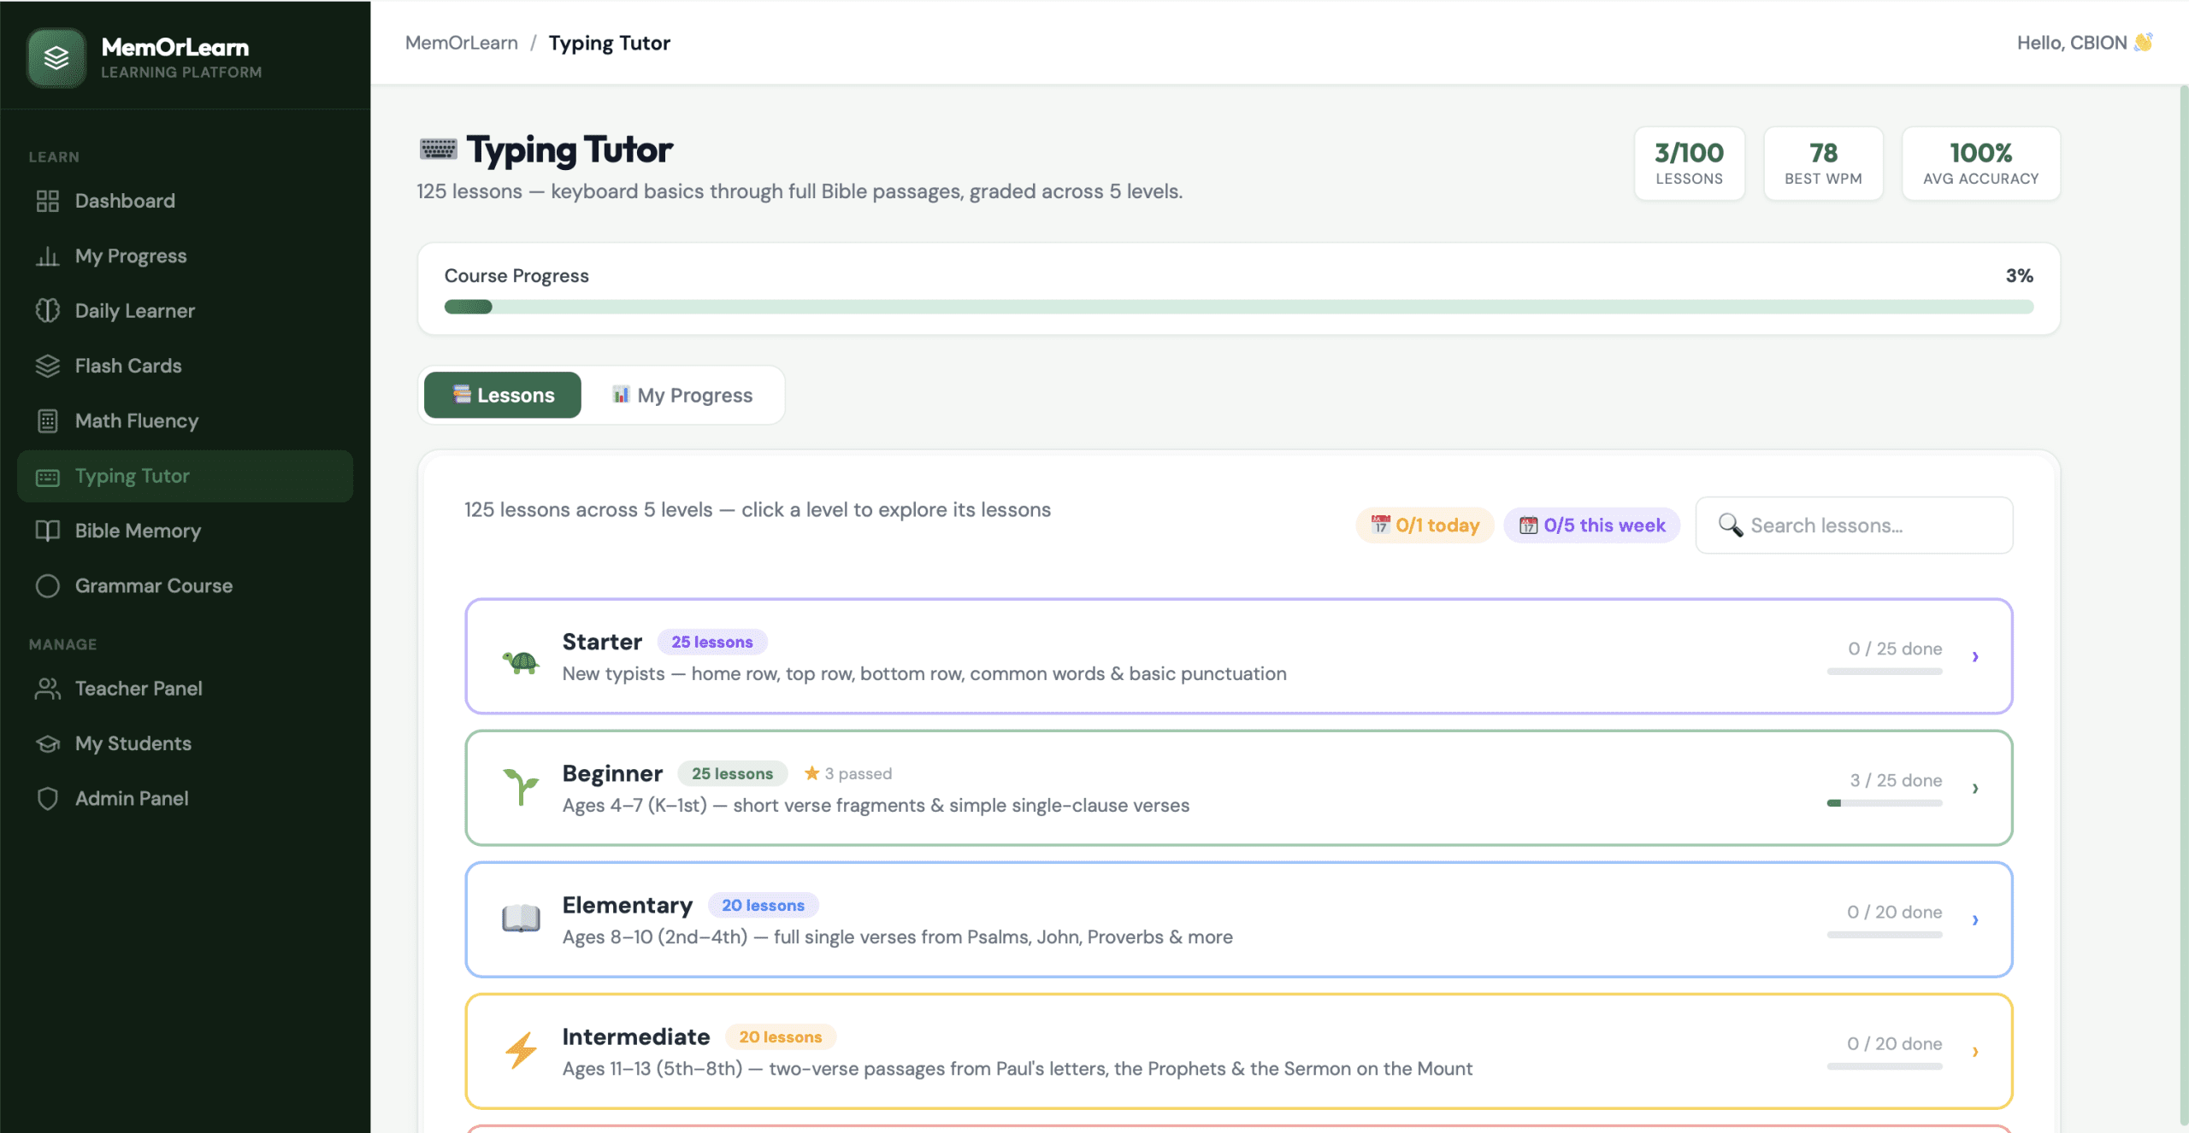Open Math Fluency from the sidebar
The height and width of the screenshot is (1133, 2189).
point(185,421)
